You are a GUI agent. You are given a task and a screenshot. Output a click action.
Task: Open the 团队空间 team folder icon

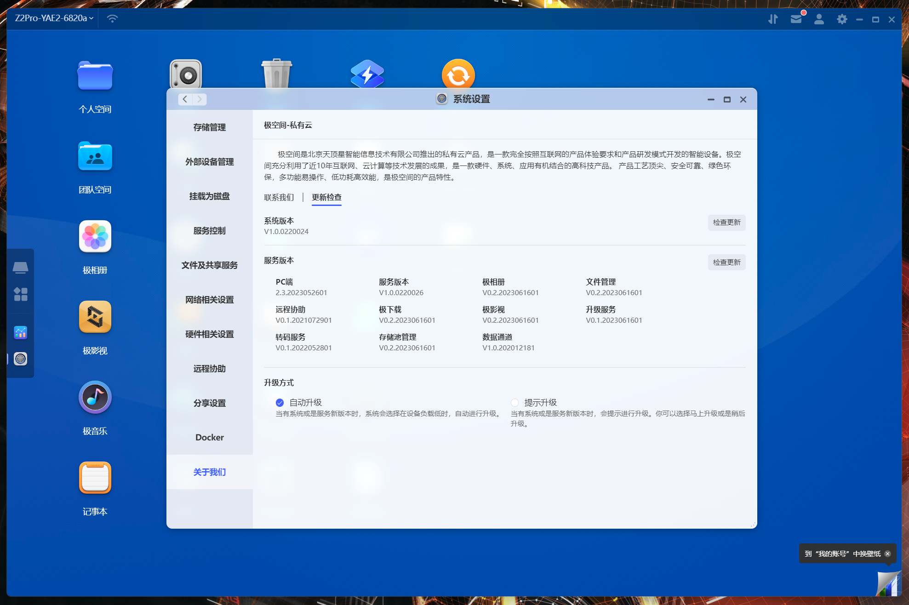click(95, 156)
